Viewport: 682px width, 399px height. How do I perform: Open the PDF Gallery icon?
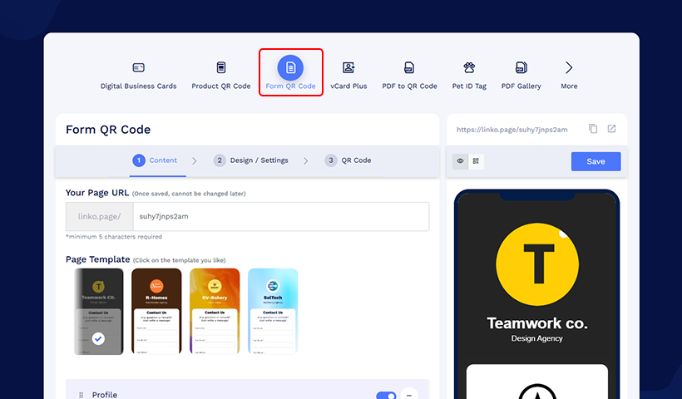(521, 68)
